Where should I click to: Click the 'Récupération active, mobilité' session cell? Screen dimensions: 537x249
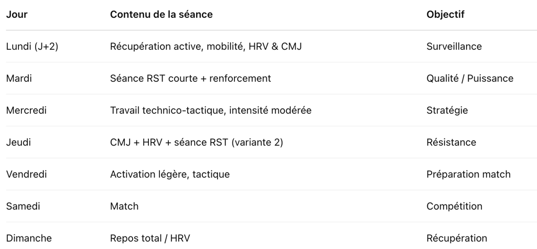[x=206, y=47]
